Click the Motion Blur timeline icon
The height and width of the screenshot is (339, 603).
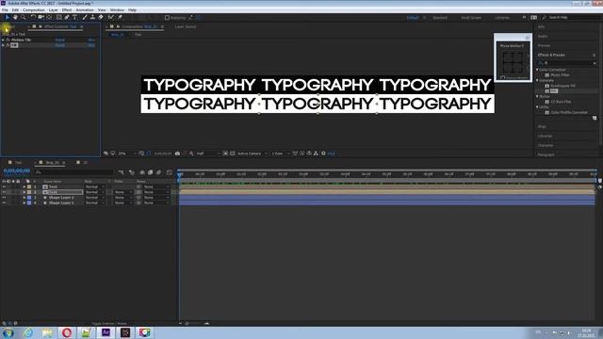coord(159,172)
